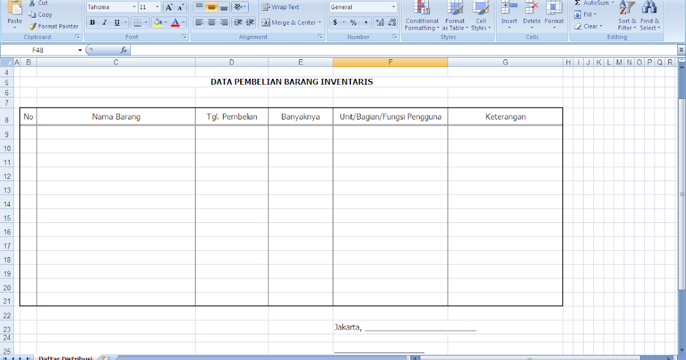Select the Percent Style icon
This screenshot has width=686, height=360.
coord(353,23)
